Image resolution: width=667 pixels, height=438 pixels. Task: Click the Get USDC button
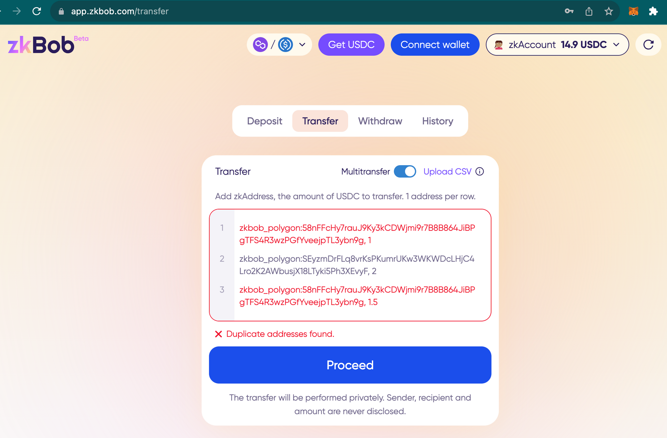tap(352, 45)
